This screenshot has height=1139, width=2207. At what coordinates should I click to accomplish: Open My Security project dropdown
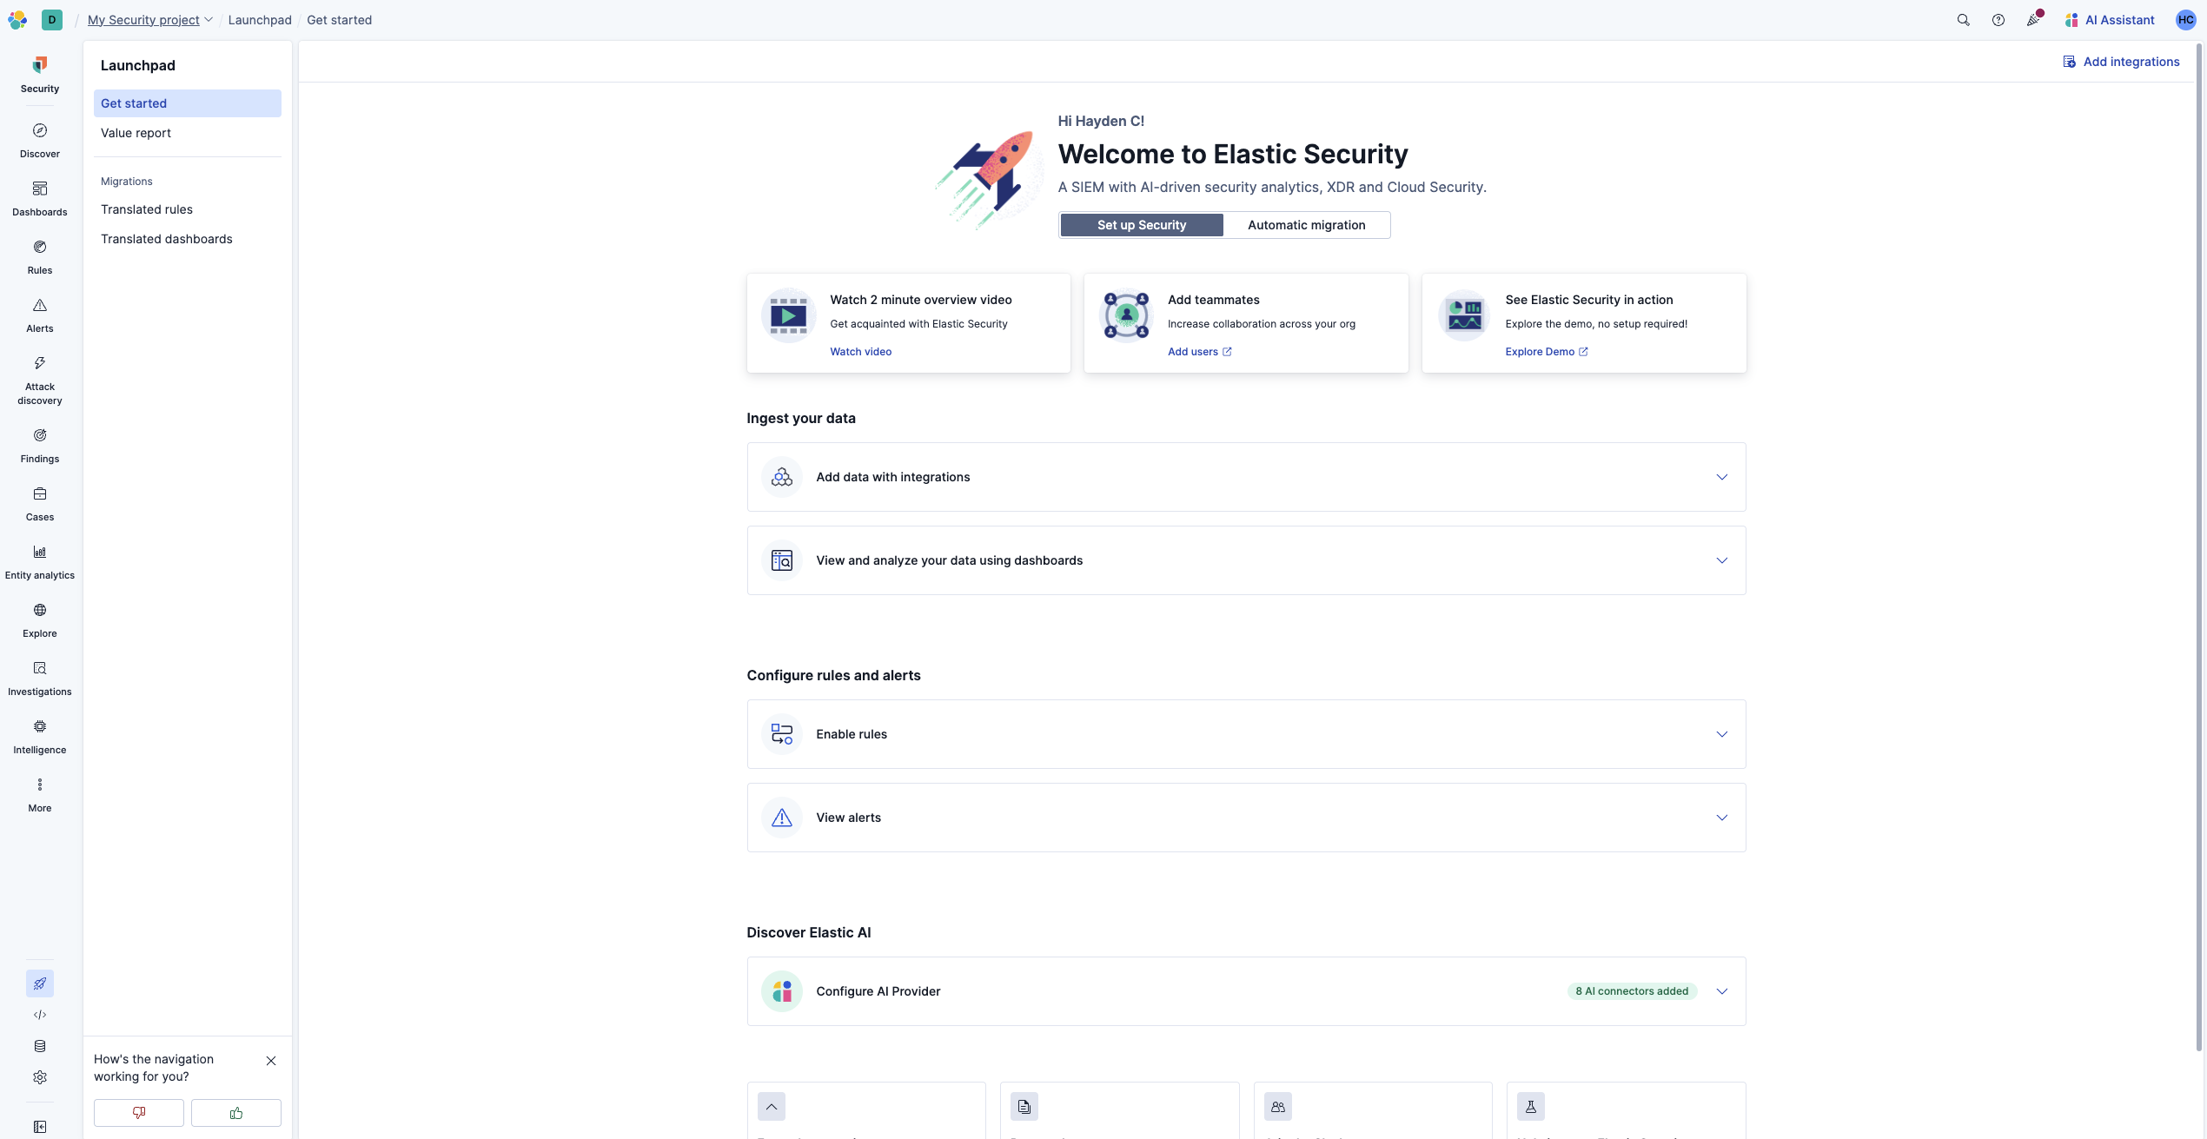point(149,20)
